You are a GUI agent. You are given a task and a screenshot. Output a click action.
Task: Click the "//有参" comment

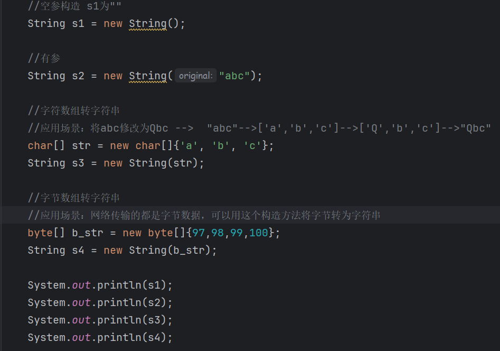pos(44,59)
